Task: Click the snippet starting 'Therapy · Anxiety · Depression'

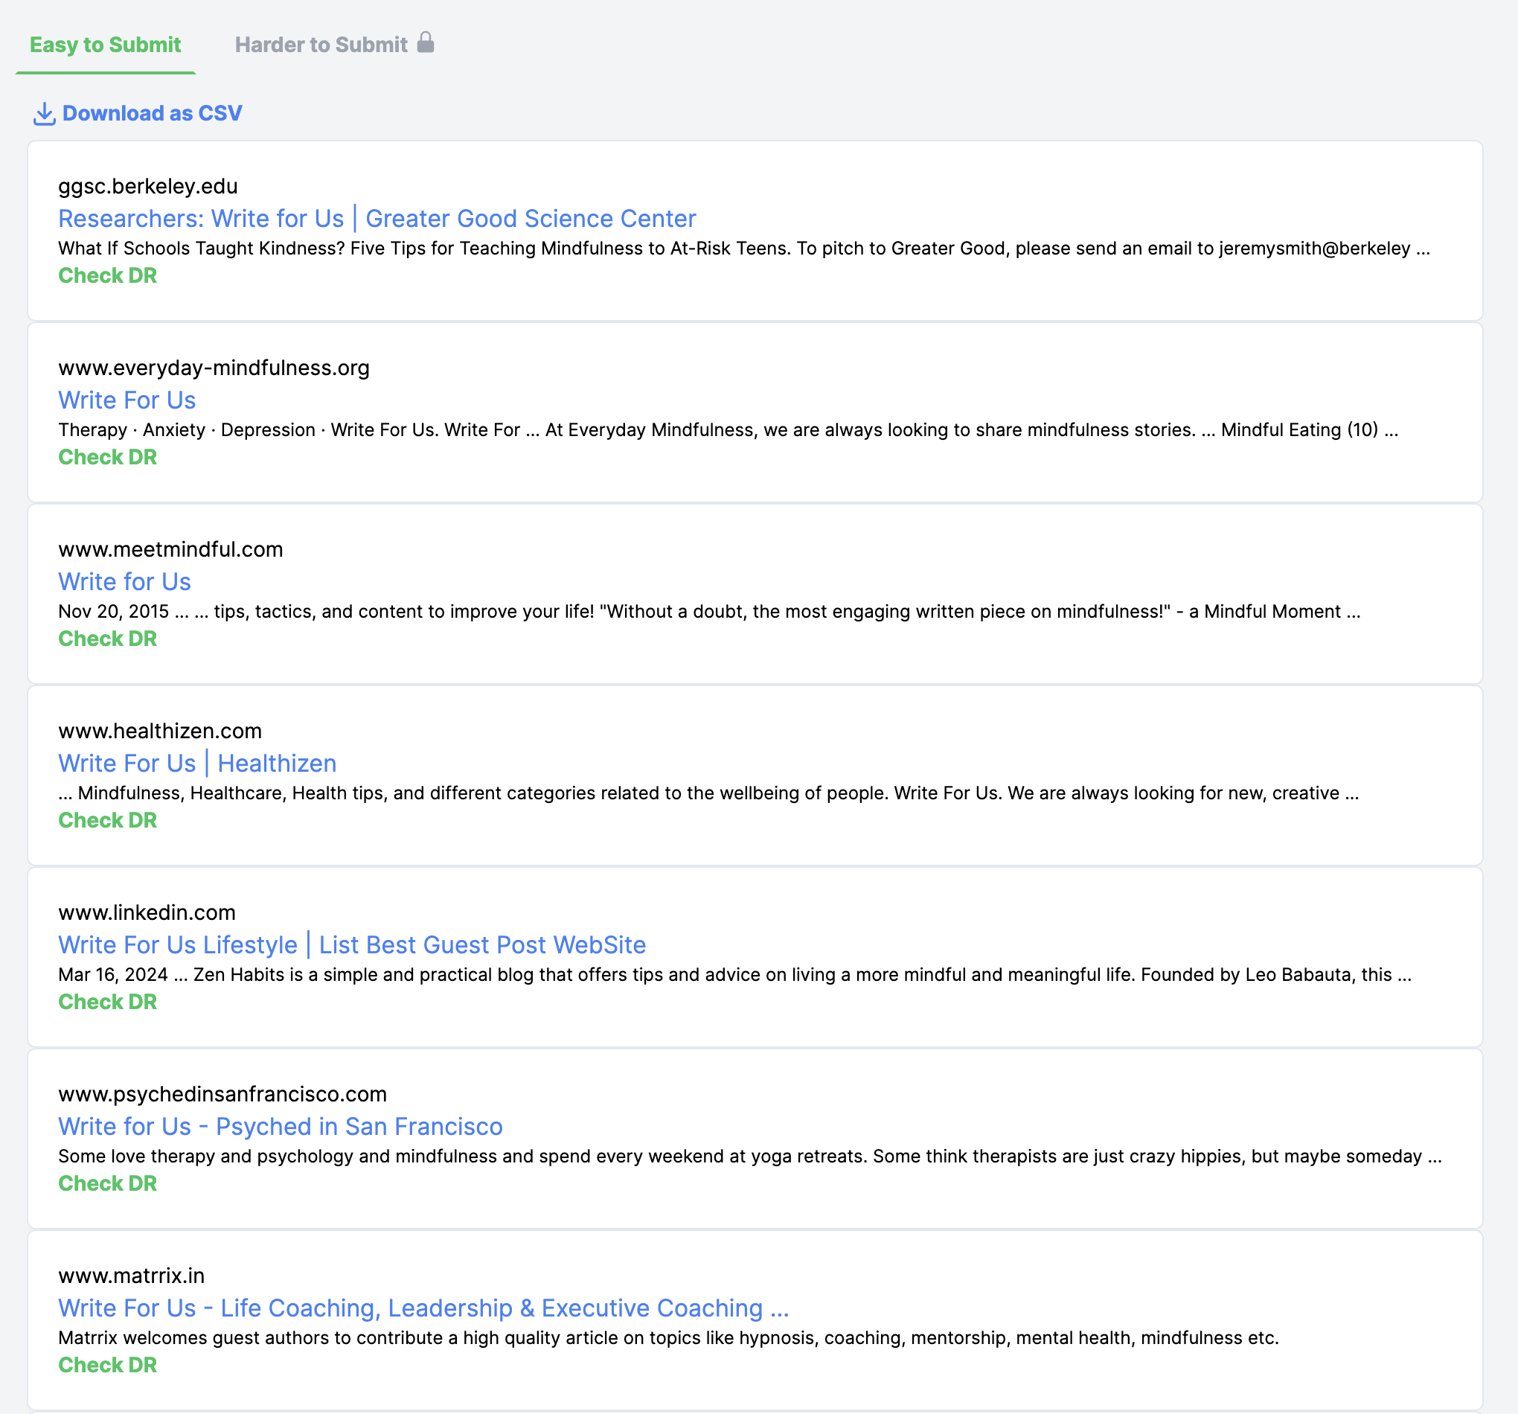Action: 728,431
